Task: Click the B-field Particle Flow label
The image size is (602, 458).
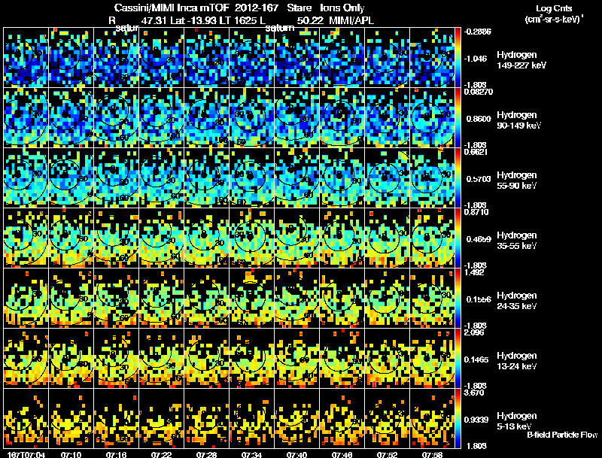Action: (x=562, y=435)
